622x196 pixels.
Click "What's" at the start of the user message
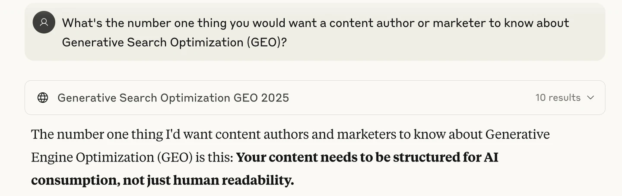82,23
